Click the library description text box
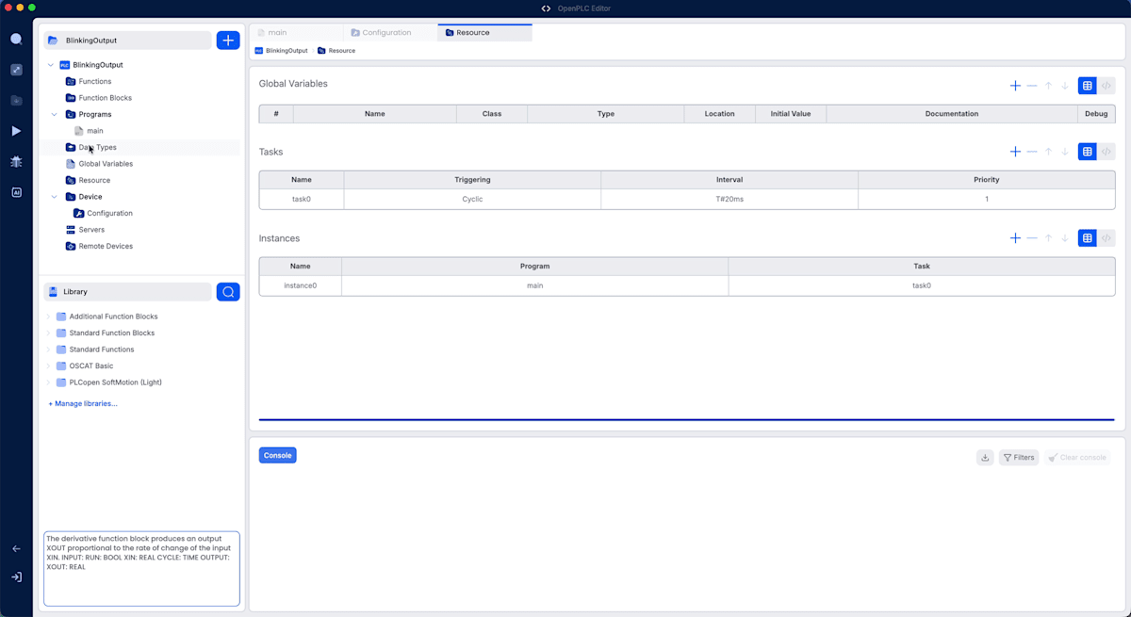1131x617 pixels. click(141, 569)
